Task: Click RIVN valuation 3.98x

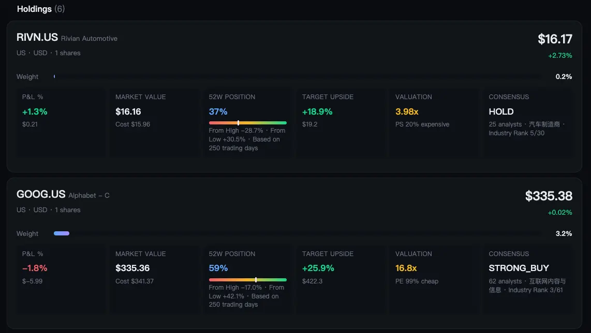Action: point(407,112)
